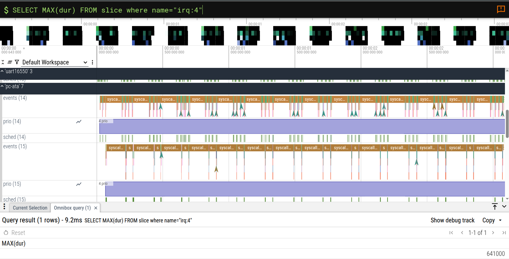Open the bottom drawer three-dot menu

pos(4,207)
